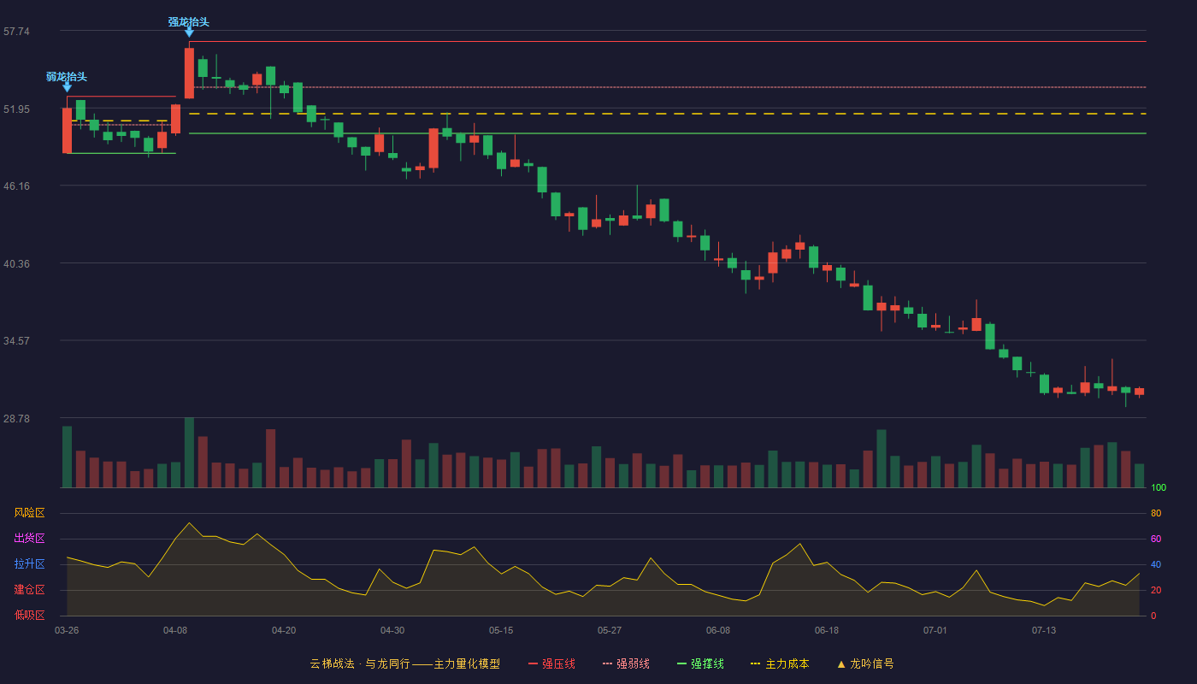The height and width of the screenshot is (684, 1197).
Task: Toggle the 强压线 legend entry
Action: point(551,663)
